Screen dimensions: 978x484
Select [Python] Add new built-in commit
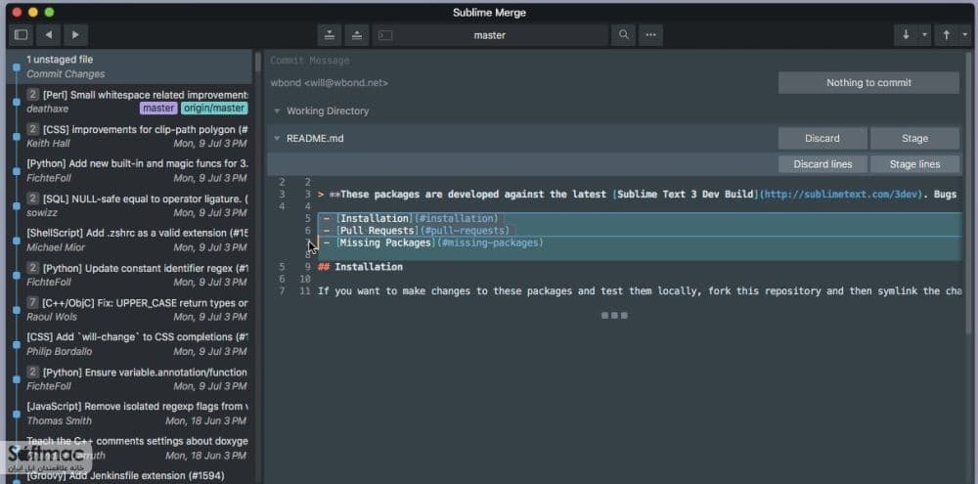pos(129,170)
